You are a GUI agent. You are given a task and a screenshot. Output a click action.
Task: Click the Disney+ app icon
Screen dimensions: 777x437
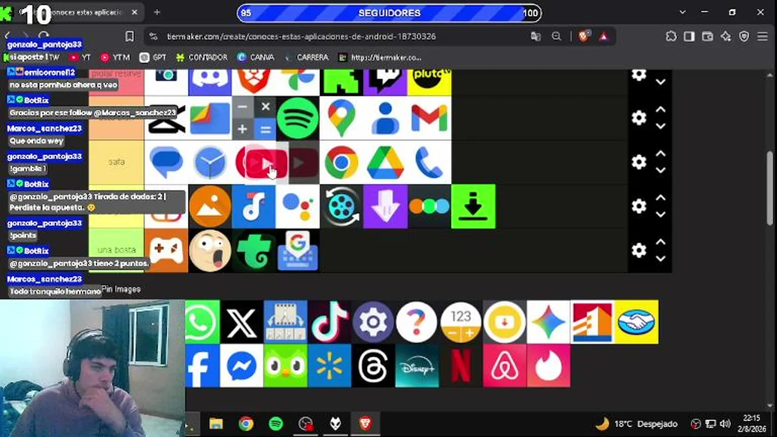[x=417, y=365]
